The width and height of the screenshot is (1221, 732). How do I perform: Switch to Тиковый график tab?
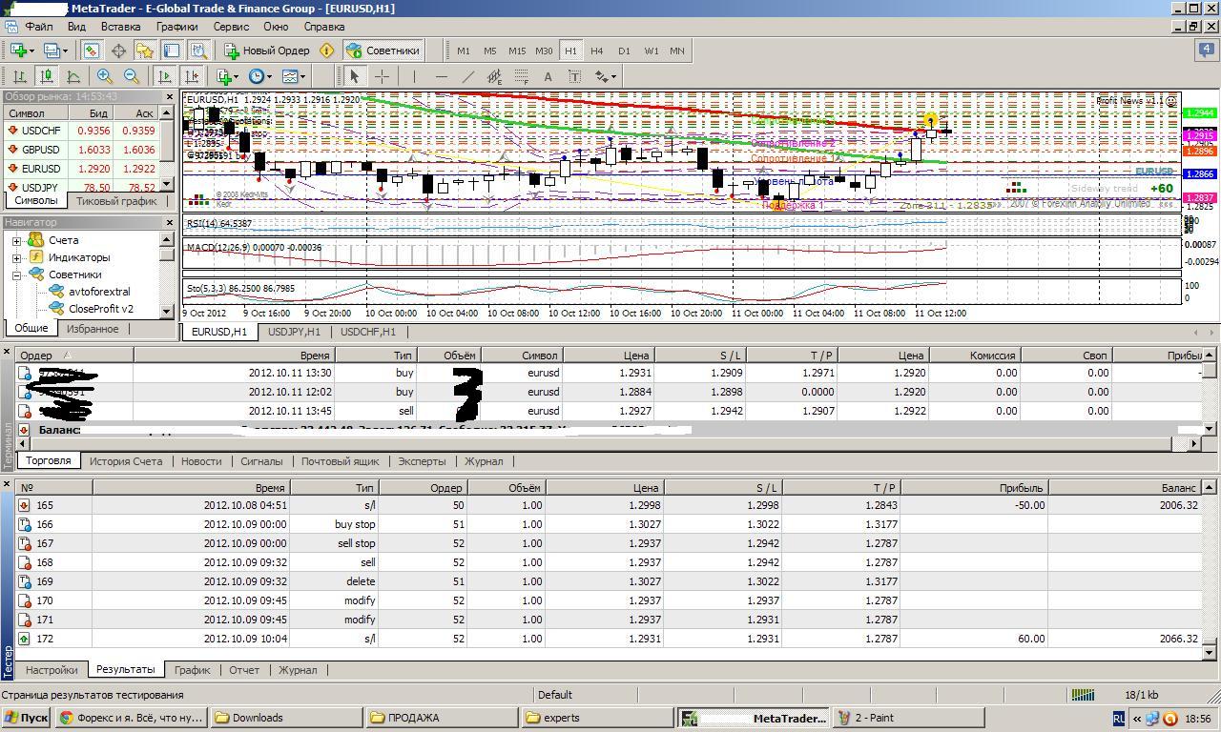click(116, 201)
